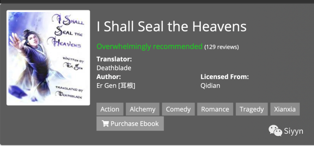Click the Author label heading
Image resolution: width=314 pixels, height=146 pixels.
click(x=109, y=77)
